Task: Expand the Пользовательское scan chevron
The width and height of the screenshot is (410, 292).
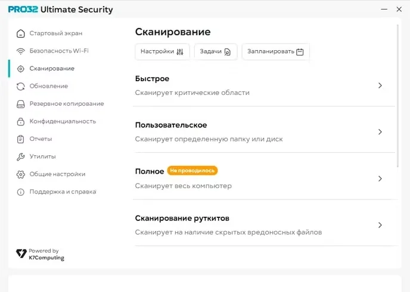Action: 380,132
